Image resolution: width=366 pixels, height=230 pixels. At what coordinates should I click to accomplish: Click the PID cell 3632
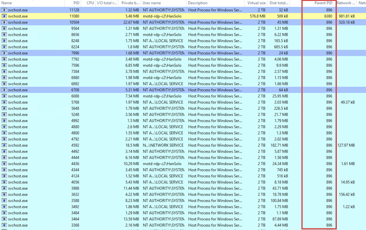coord(75,194)
